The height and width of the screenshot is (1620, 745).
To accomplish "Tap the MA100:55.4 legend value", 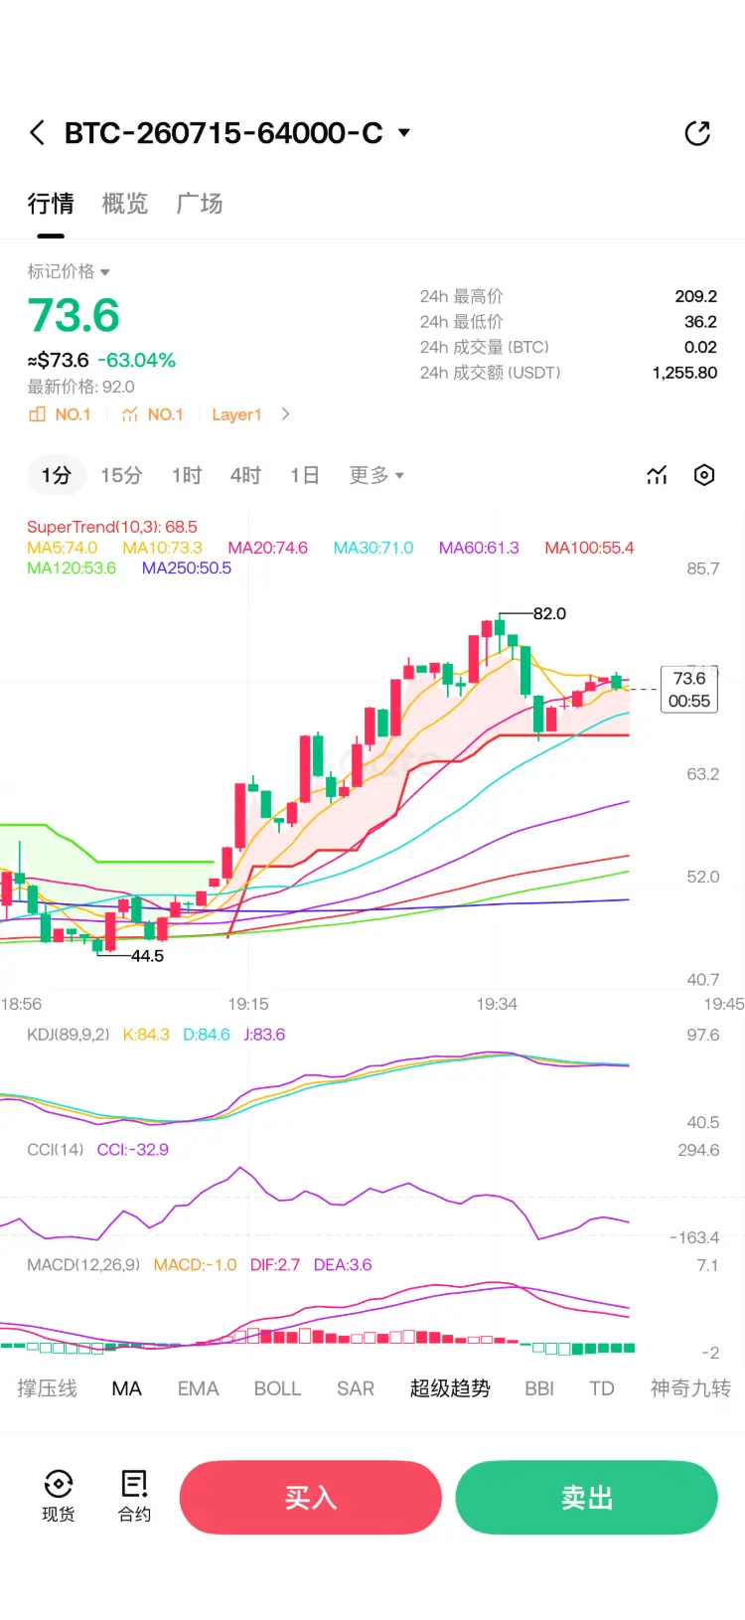I will (x=589, y=548).
